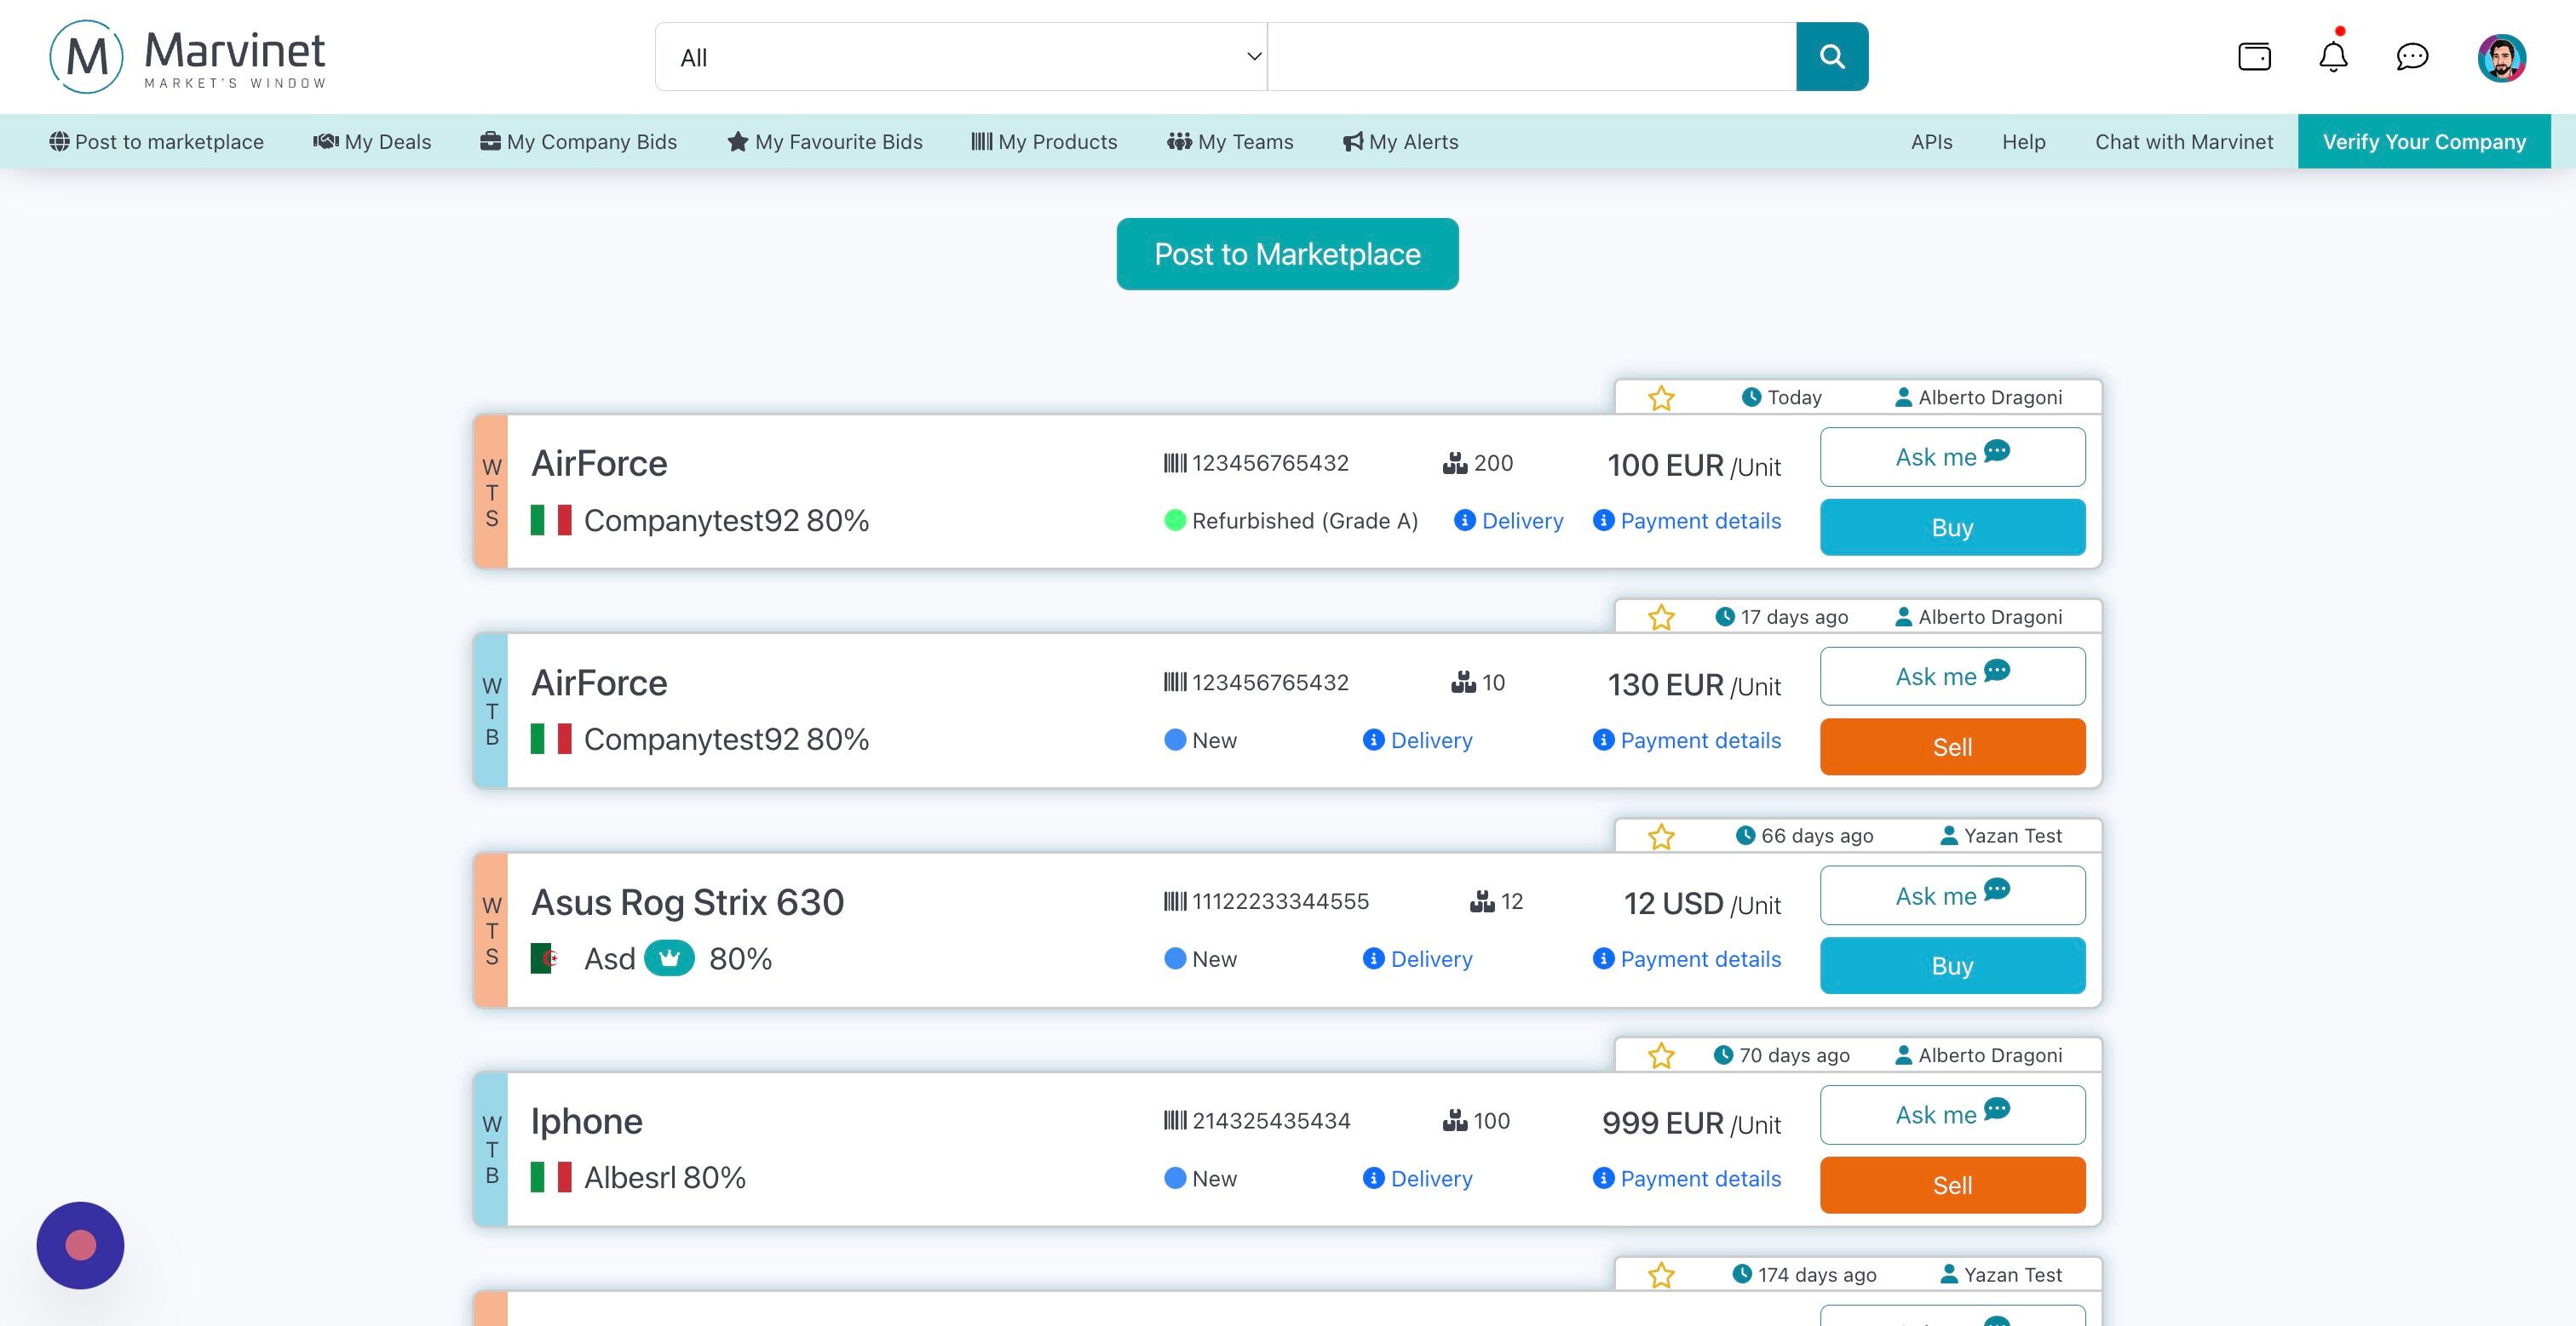Open the APIs page
The height and width of the screenshot is (1326, 2576).
tap(1931, 142)
